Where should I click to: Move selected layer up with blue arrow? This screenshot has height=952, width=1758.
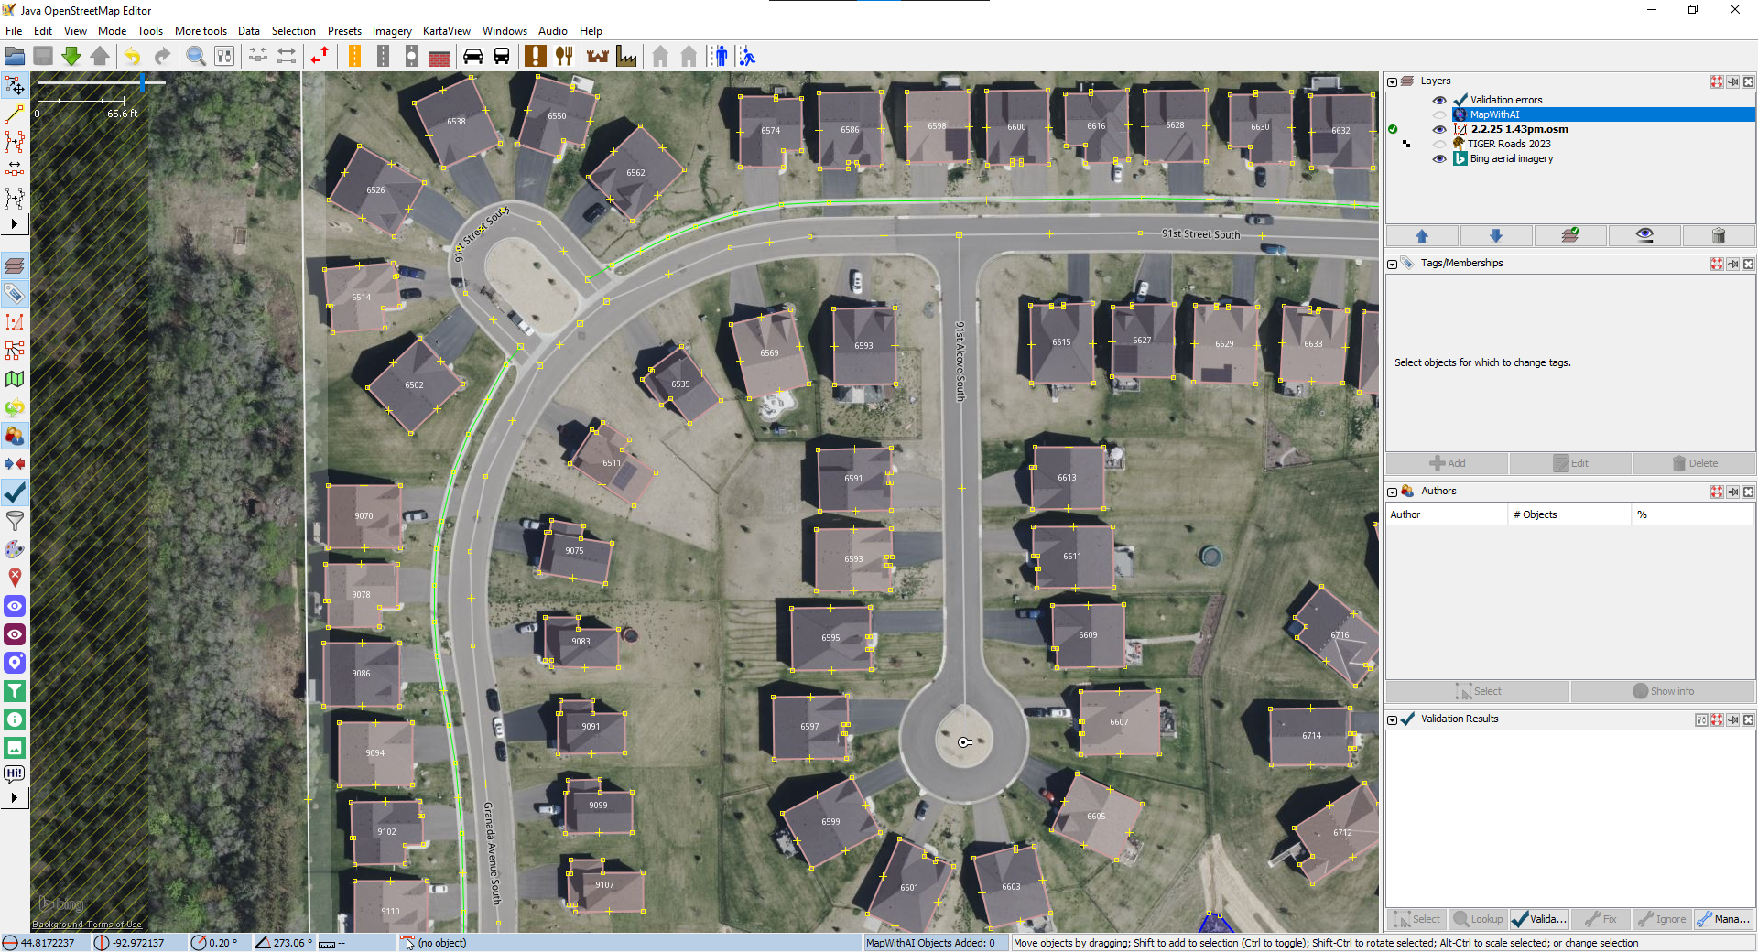click(1422, 236)
